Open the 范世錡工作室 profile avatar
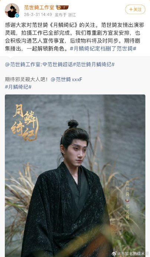Image resolution: width=150 pixels, height=257 pixels. [x=12, y=10]
